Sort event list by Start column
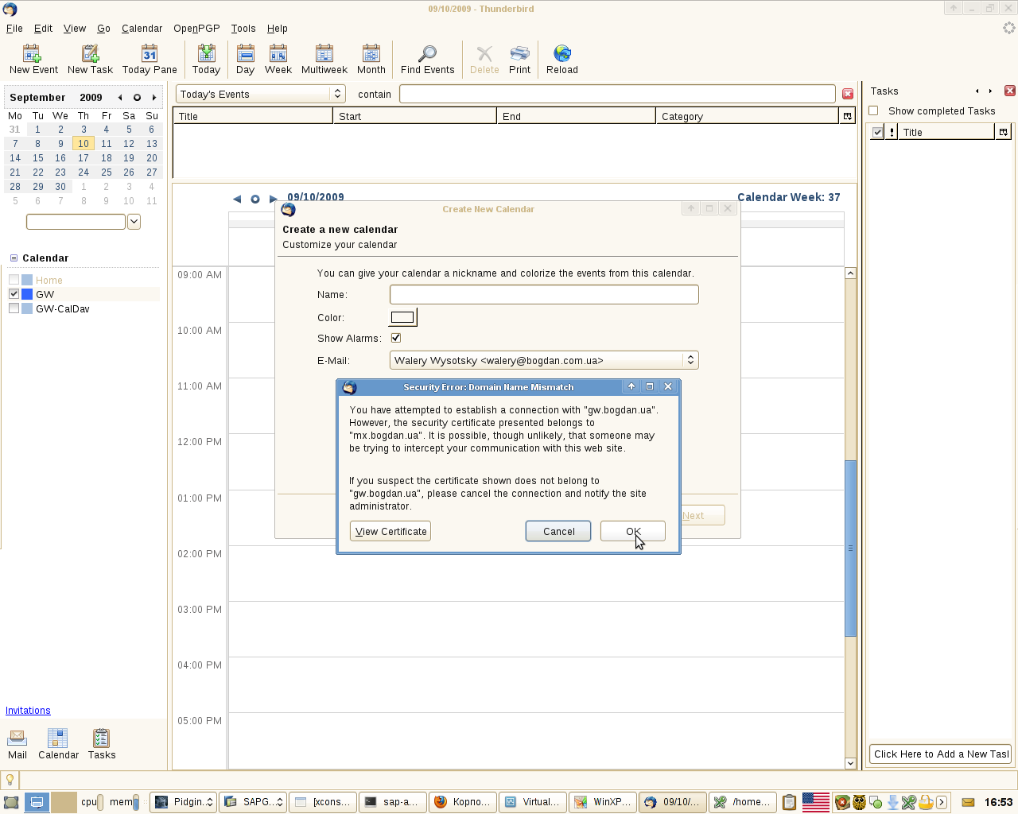Screen dimensions: 1018x814 tap(414, 116)
